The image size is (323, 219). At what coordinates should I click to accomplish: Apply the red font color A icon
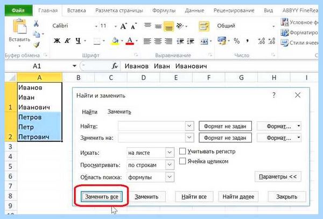(x=130, y=41)
